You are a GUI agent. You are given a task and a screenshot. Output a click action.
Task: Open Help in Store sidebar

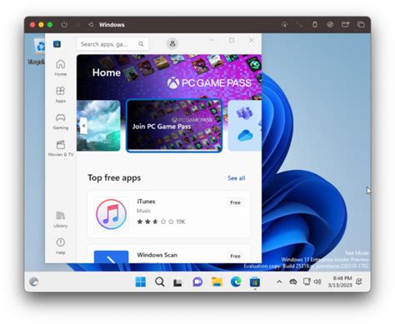(61, 246)
